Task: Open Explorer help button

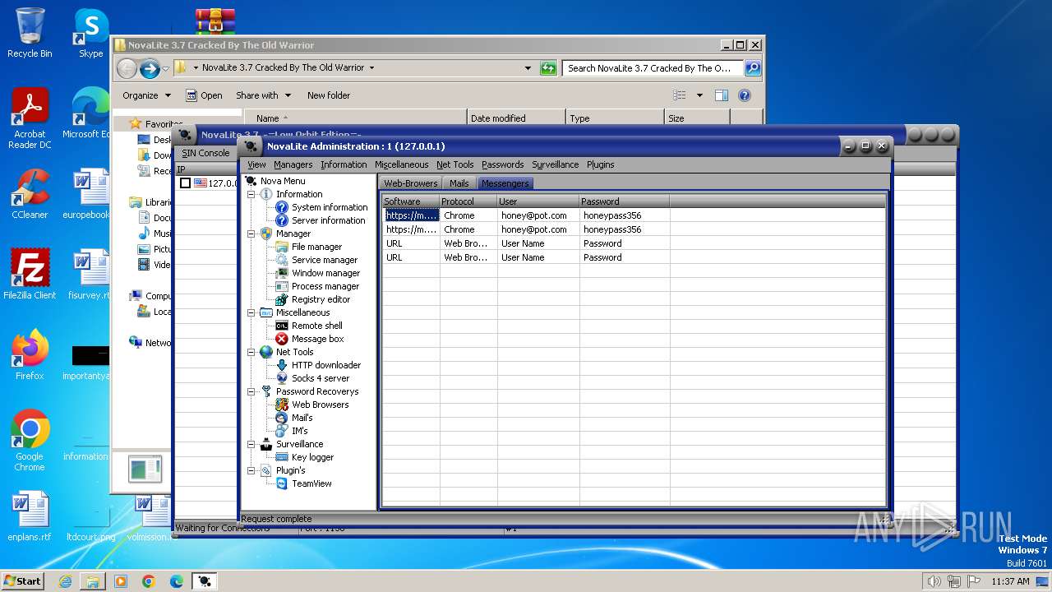Action: (x=745, y=95)
